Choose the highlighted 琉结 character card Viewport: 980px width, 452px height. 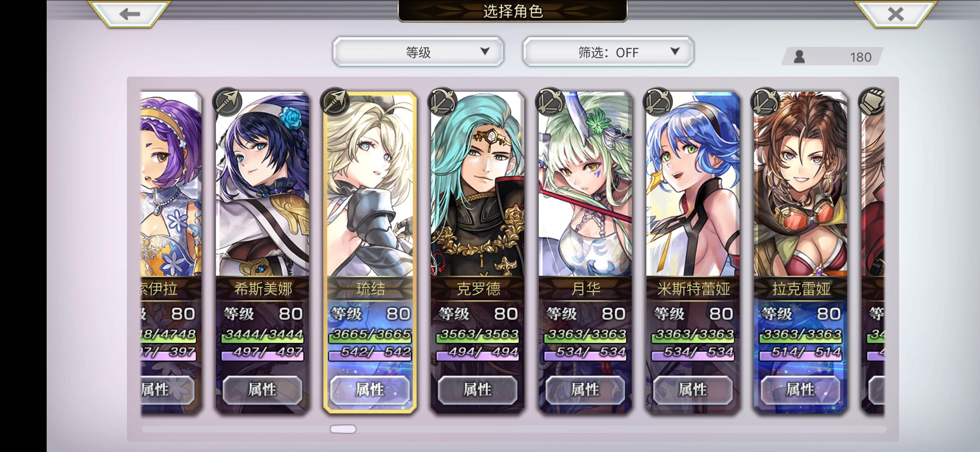(x=370, y=252)
